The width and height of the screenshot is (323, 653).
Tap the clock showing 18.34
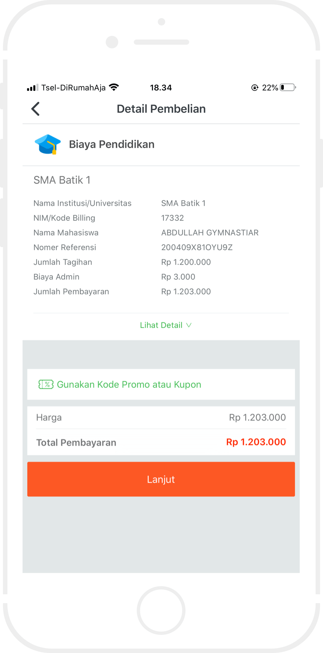point(161,88)
